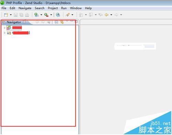Click the Previous Annotation toolbar icon
This screenshot has height=135, width=172.
click(x=91, y=15)
